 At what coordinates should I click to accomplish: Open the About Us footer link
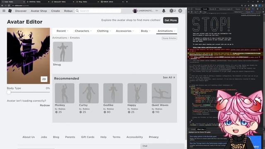[x=29, y=137]
